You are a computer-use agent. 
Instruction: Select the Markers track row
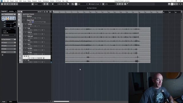click(37, 17)
